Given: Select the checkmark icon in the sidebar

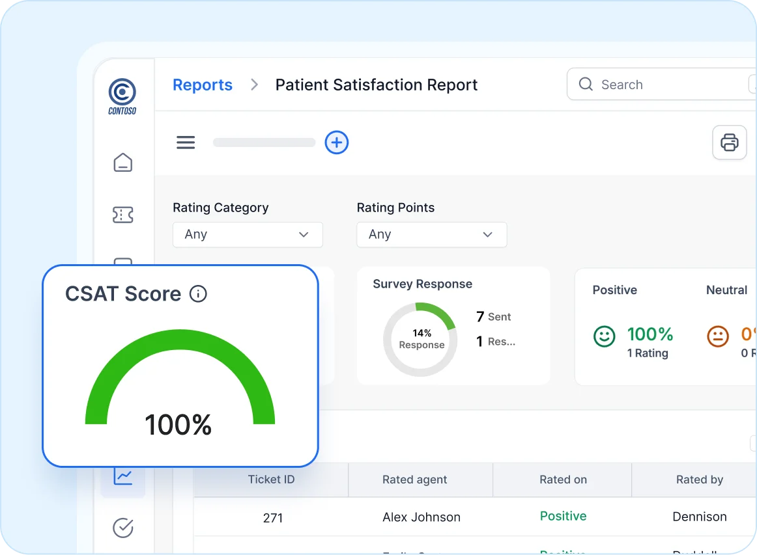Looking at the screenshot, I should 123,528.
